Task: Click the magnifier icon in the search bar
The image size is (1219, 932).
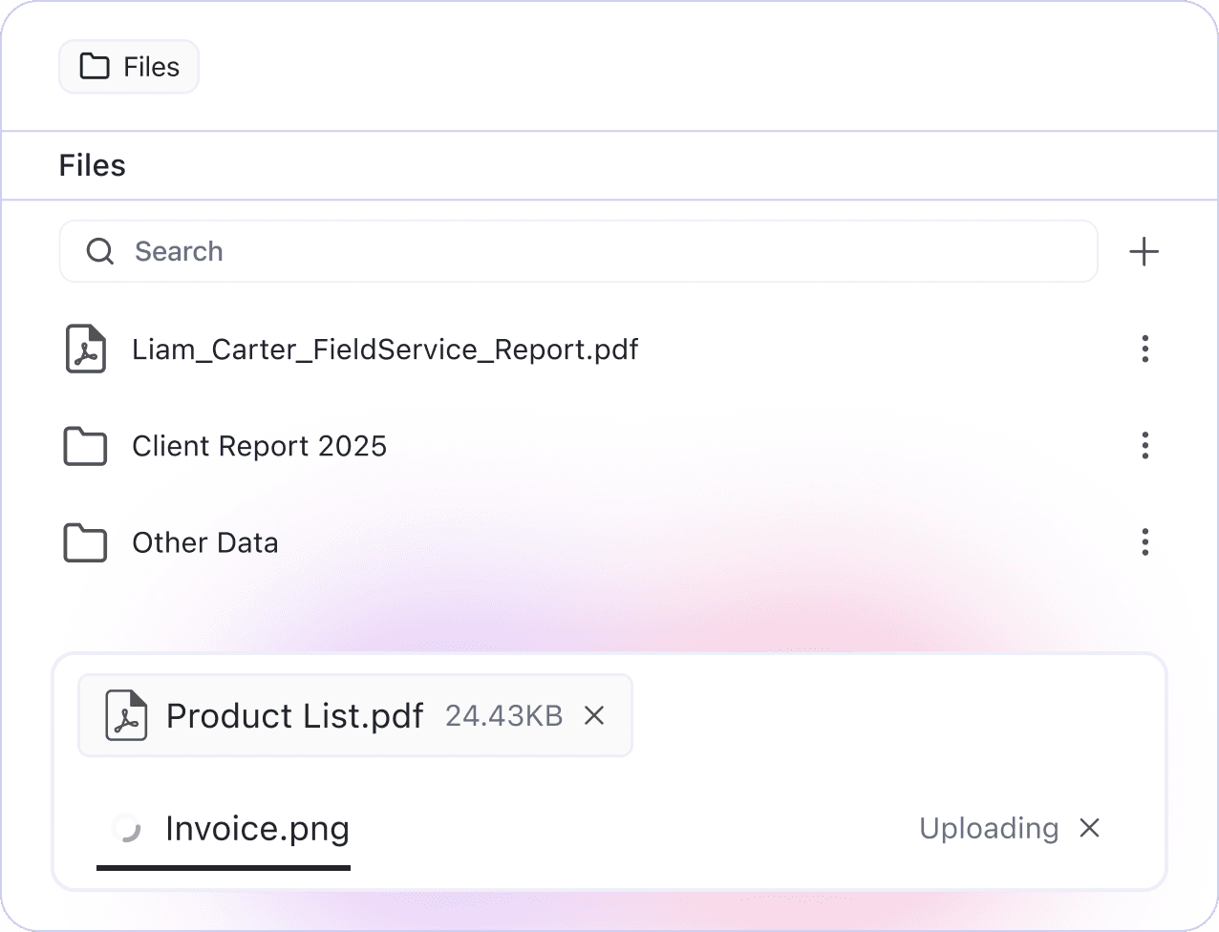Action: click(99, 251)
